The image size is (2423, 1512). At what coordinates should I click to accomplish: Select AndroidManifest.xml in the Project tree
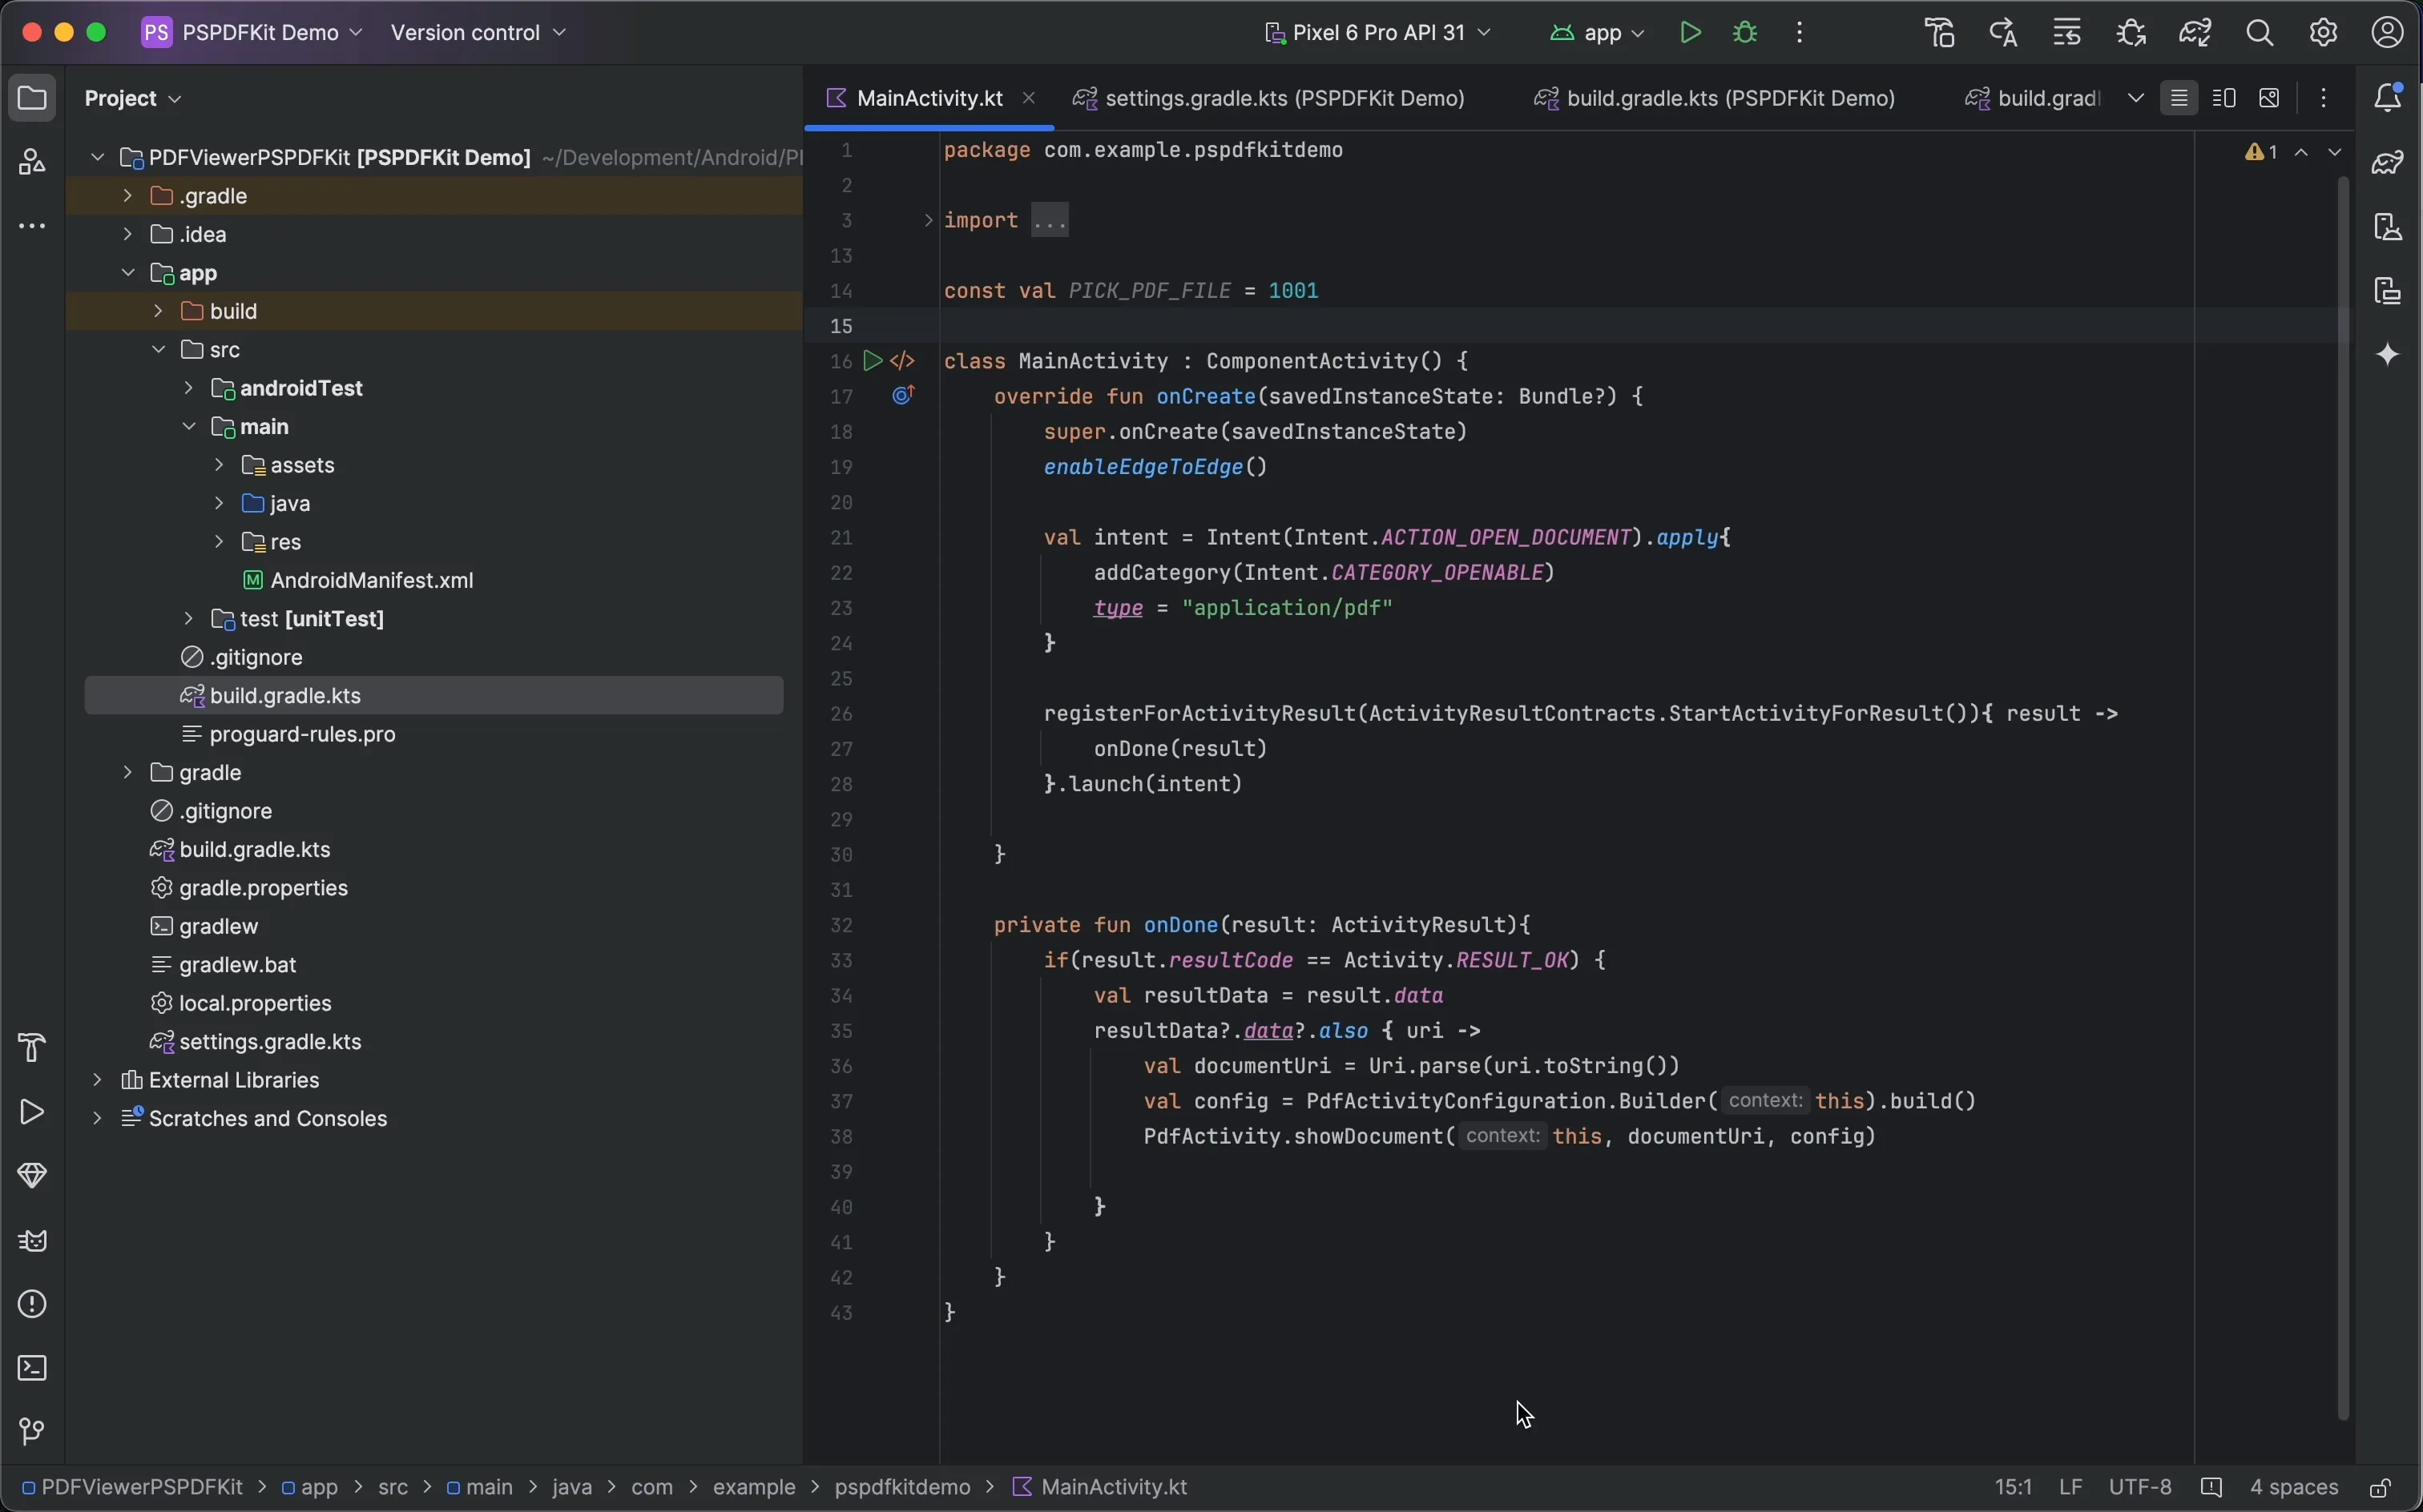click(370, 580)
